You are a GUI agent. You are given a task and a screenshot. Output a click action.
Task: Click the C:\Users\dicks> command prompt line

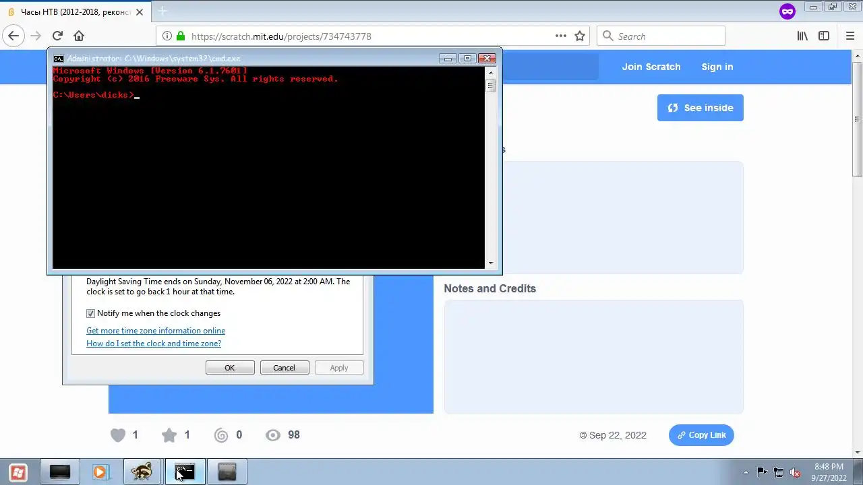click(x=96, y=95)
